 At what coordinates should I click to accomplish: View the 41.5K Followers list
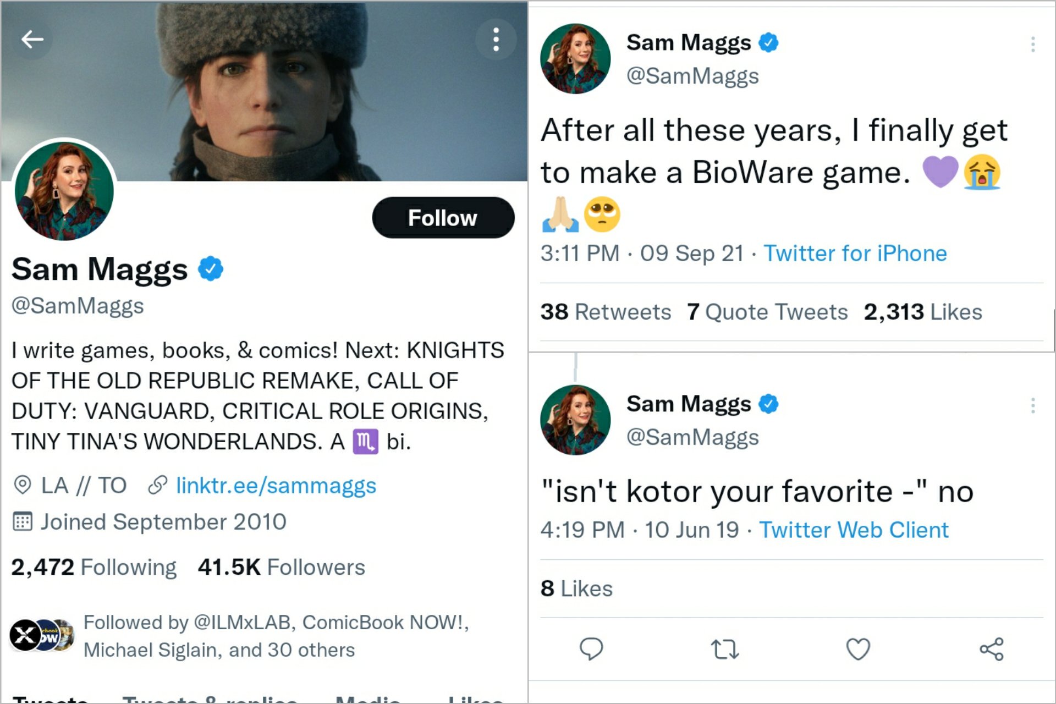tap(281, 567)
